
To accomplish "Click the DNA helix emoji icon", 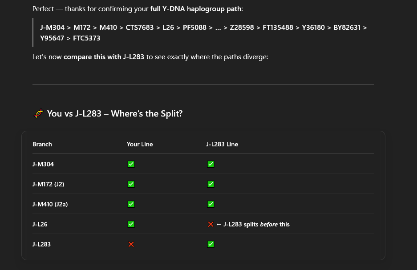I will point(39,113).
